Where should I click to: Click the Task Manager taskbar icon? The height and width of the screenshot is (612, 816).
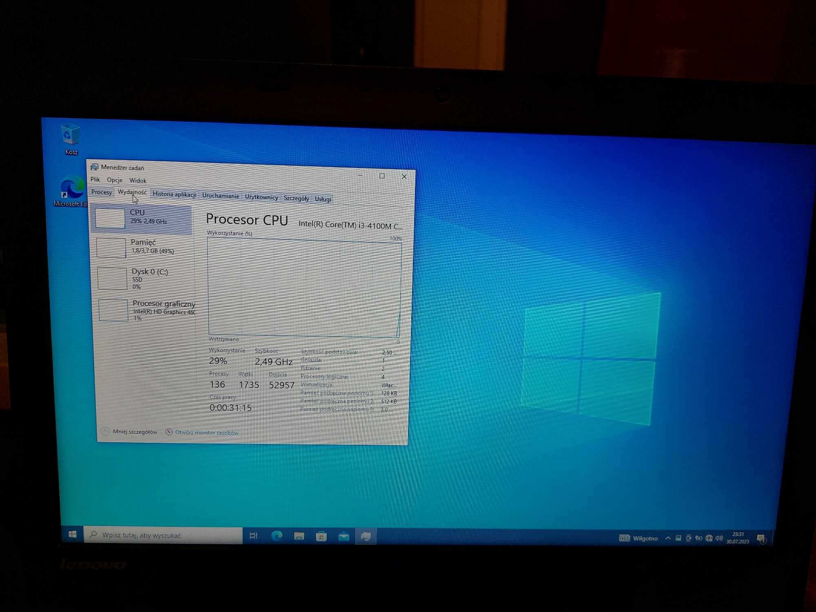coord(366,537)
